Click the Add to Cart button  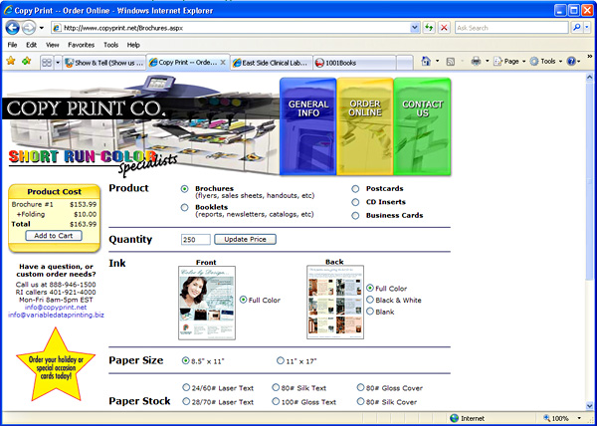(x=54, y=236)
